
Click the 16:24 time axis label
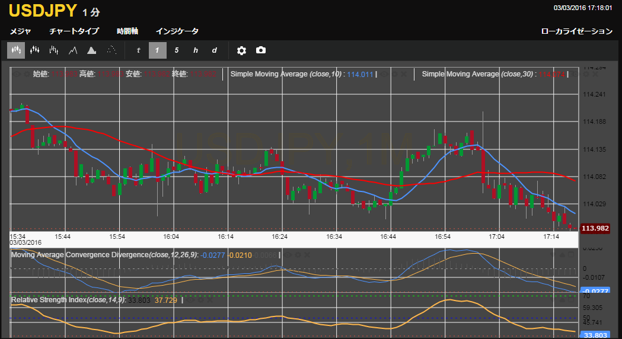coord(280,236)
